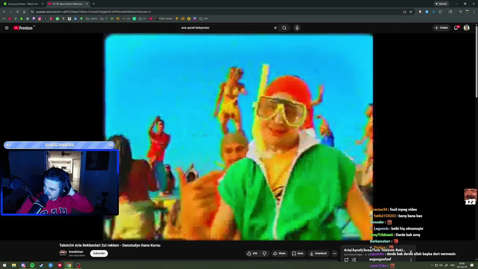The width and height of the screenshot is (478, 269).
Task: Like the video with 298 likes
Action: [252, 253]
